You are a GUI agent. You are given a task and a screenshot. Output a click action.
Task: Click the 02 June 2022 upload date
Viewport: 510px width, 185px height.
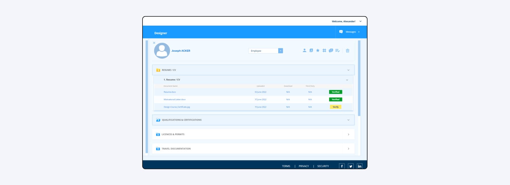[x=260, y=92]
